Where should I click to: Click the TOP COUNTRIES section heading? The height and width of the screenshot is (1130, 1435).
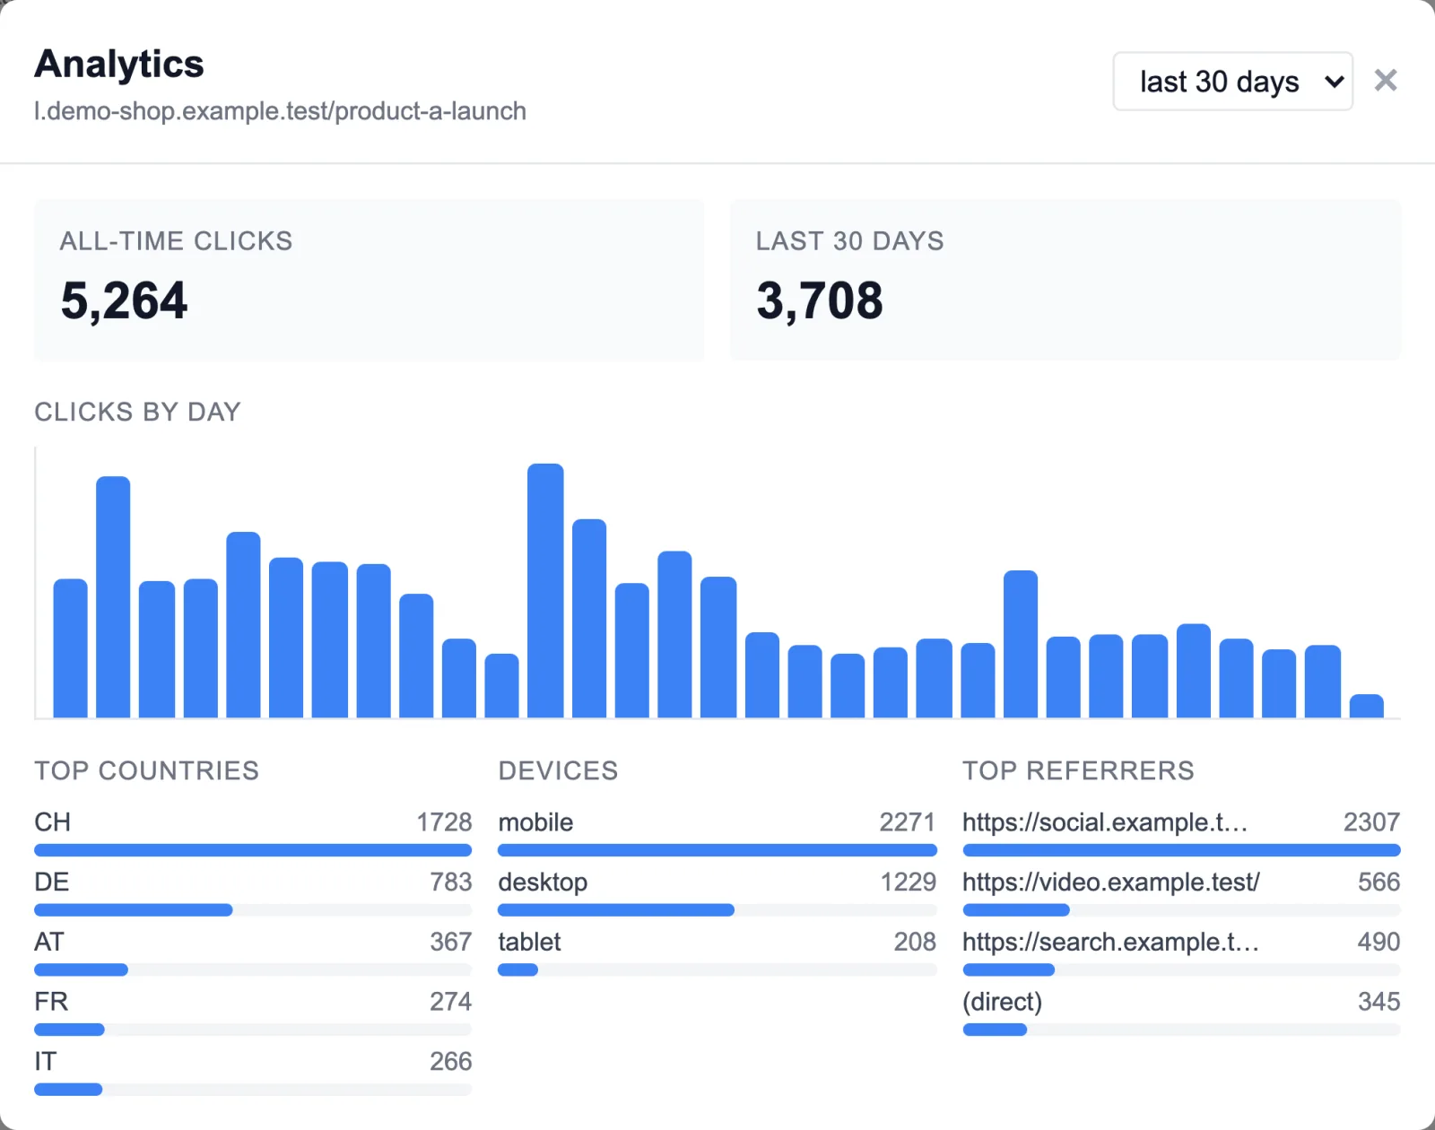(146, 770)
